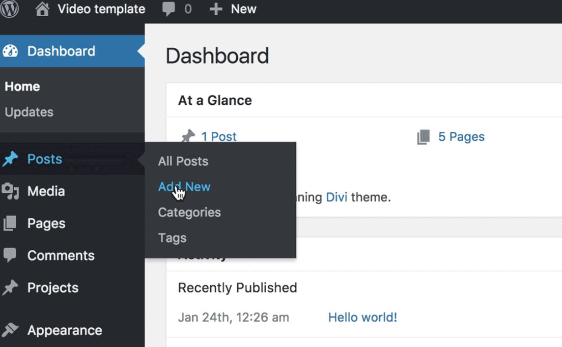This screenshot has width=562, height=347.
Task: Open the Hello world! post link
Action: pyautogui.click(x=362, y=317)
